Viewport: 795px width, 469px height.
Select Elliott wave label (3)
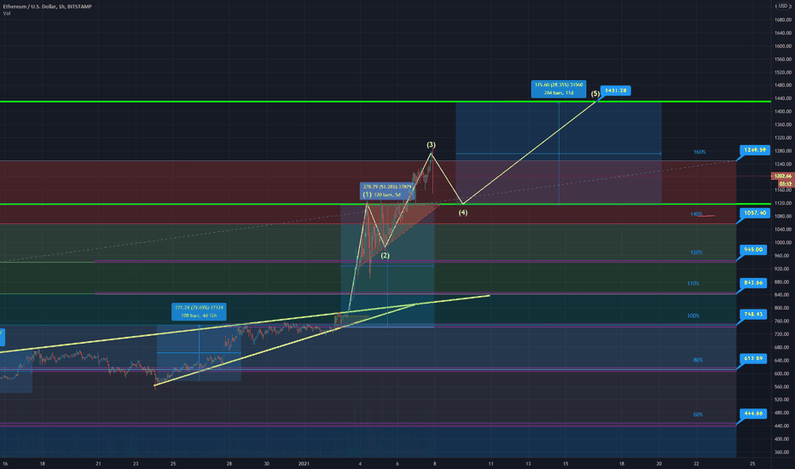(431, 145)
